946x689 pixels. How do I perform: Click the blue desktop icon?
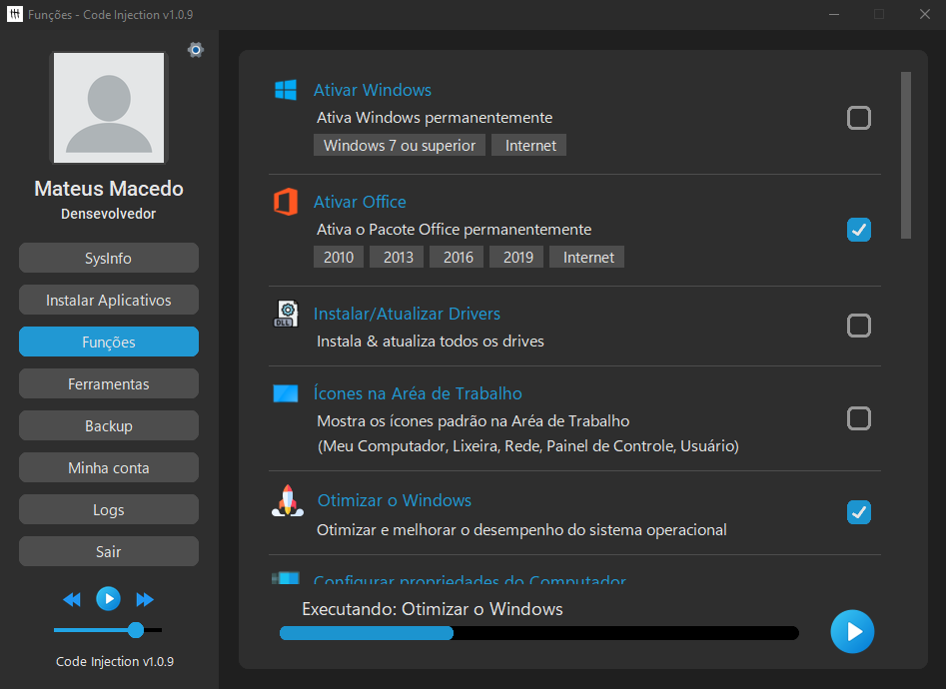(x=286, y=393)
